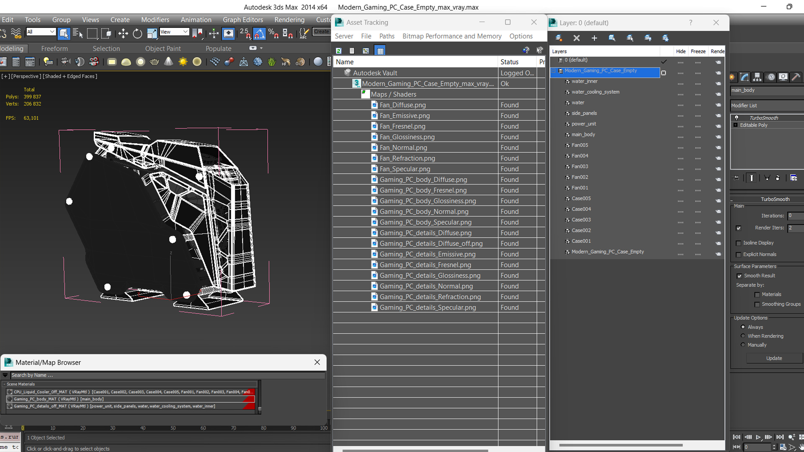Viewport: 804px width, 452px height.
Task: Open the Utilities hammer panel tab
Action: pos(796,77)
